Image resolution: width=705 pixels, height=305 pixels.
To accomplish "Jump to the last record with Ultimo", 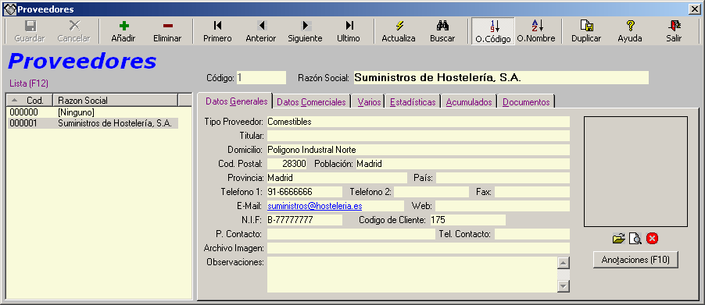I will click(x=349, y=31).
